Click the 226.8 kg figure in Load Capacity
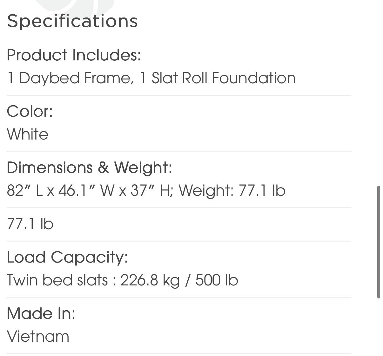The height and width of the screenshot is (356, 383). [150, 280]
